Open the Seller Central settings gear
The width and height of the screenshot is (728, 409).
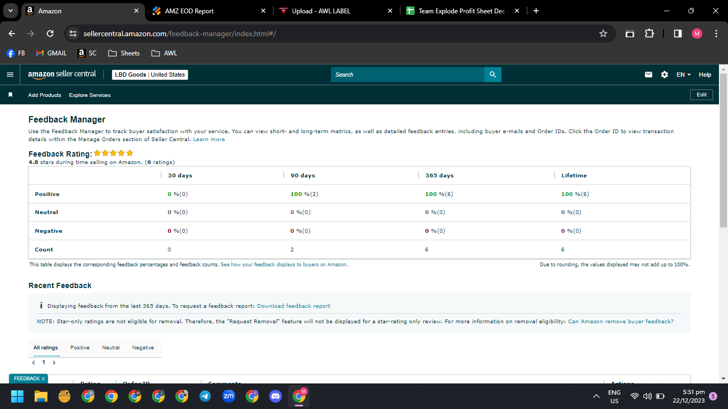click(665, 75)
